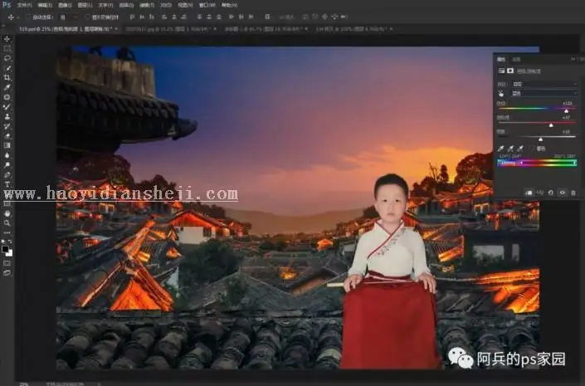Toggle Auto-Select checkbox in options bar
Image resolution: width=585 pixels, height=386 pixels.
28,17
